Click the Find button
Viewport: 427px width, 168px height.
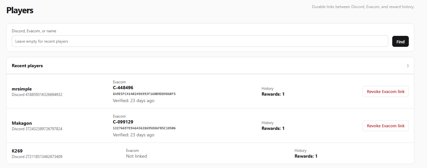coord(400,41)
